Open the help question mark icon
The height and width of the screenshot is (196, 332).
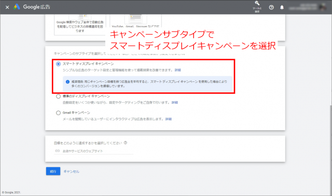point(271,7)
